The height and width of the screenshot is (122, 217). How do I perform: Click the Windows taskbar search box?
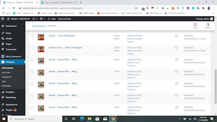[35, 119]
